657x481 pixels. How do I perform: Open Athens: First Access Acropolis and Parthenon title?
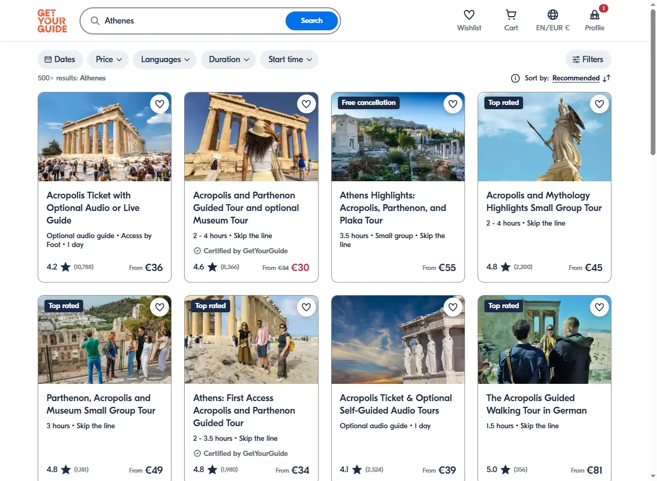click(x=244, y=410)
